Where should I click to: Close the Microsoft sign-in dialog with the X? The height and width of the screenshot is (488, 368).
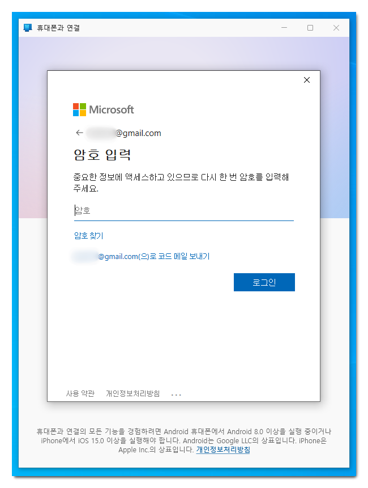click(x=307, y=80)
